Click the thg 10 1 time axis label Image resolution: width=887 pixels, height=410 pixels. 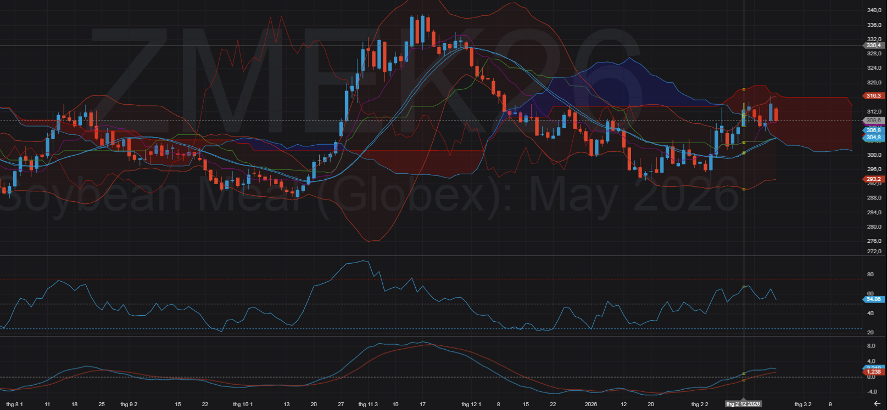coord(243,405)
